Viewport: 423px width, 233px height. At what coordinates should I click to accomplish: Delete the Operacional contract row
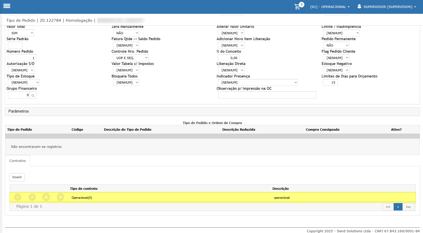[60, 197]
